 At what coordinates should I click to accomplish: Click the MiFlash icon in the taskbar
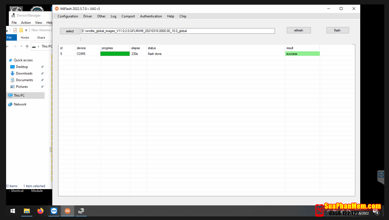pos(68,211)
